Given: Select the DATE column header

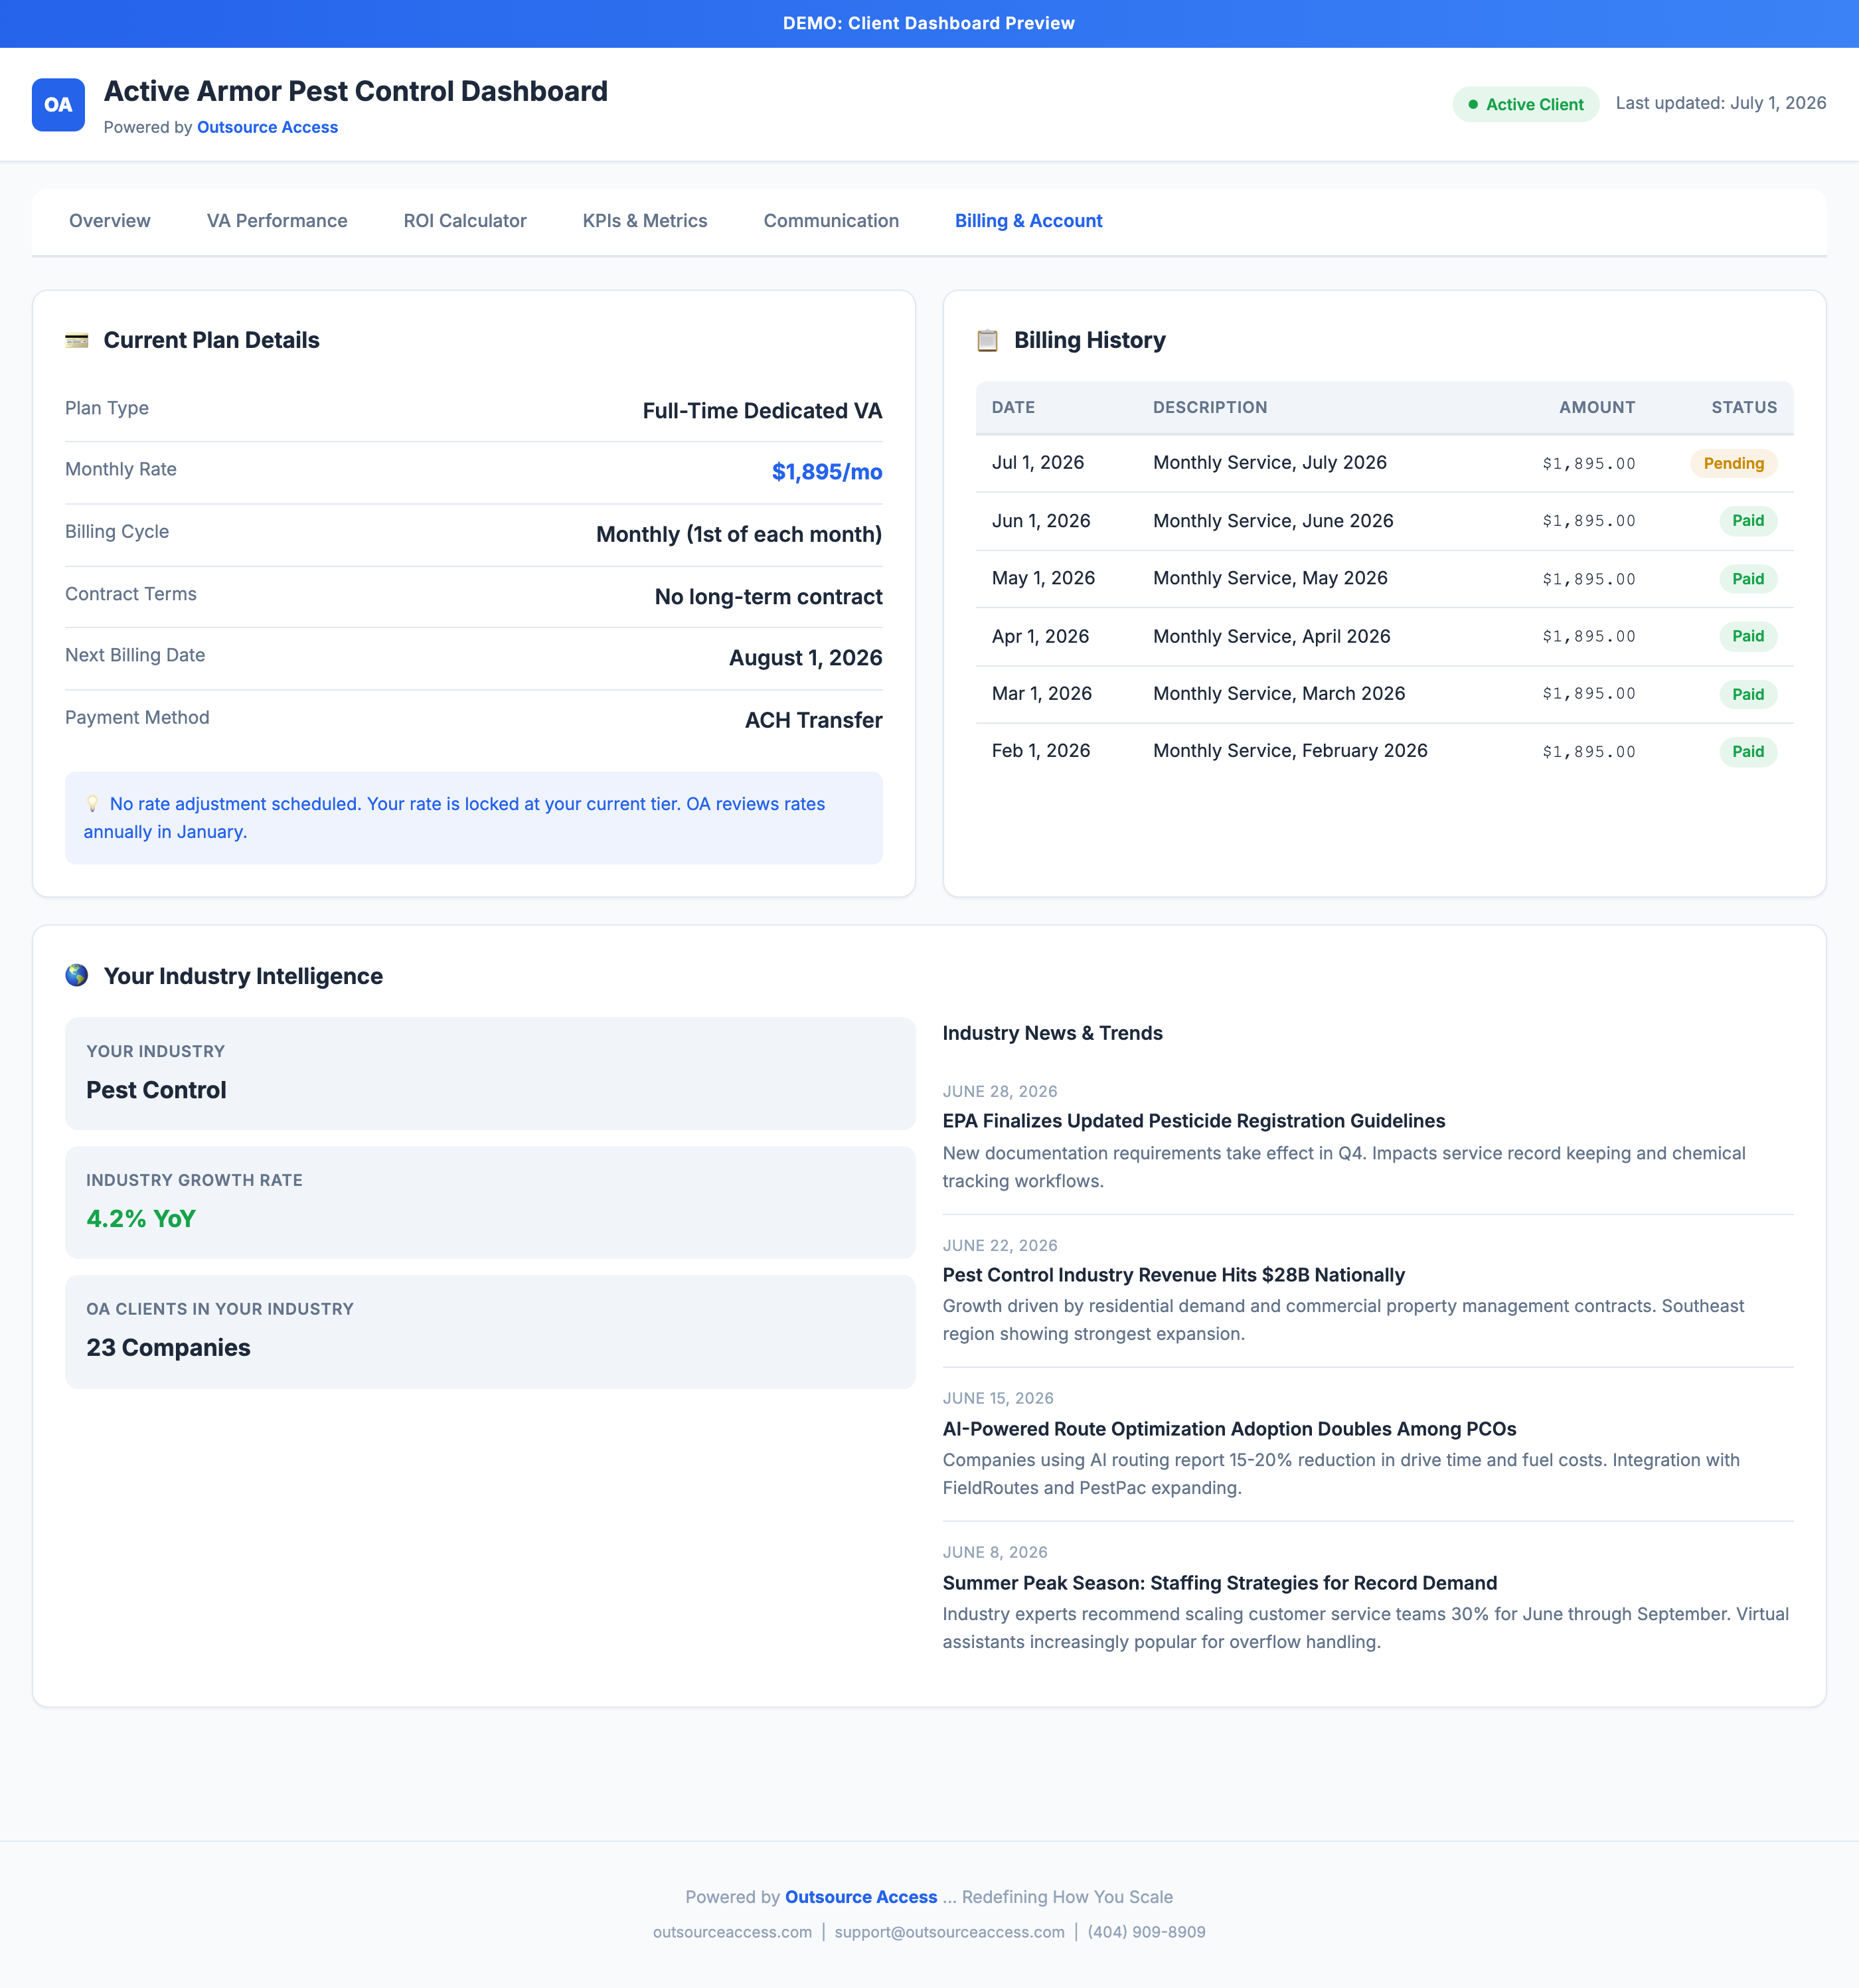Looking at the screenshot, I should pyautogui.click(x=1013, y=408).
